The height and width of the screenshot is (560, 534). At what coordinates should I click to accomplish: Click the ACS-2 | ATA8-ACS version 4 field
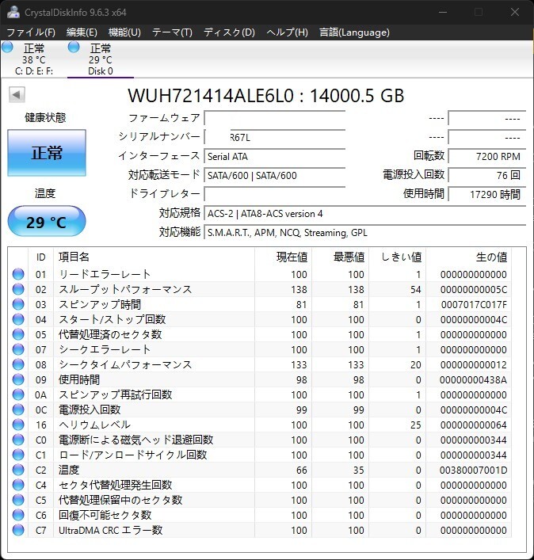coord(365,214)
